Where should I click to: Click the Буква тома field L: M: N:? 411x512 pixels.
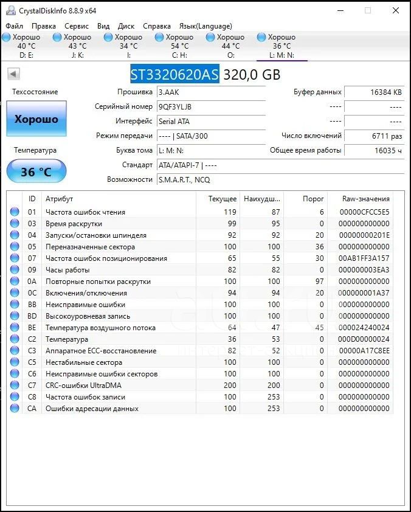211,151
